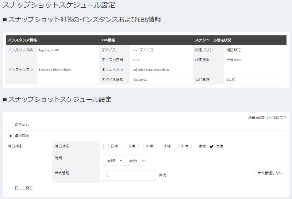Tick the 火曜 checkbox
This screenshot has width=292, height=199.
pos(141,146)
